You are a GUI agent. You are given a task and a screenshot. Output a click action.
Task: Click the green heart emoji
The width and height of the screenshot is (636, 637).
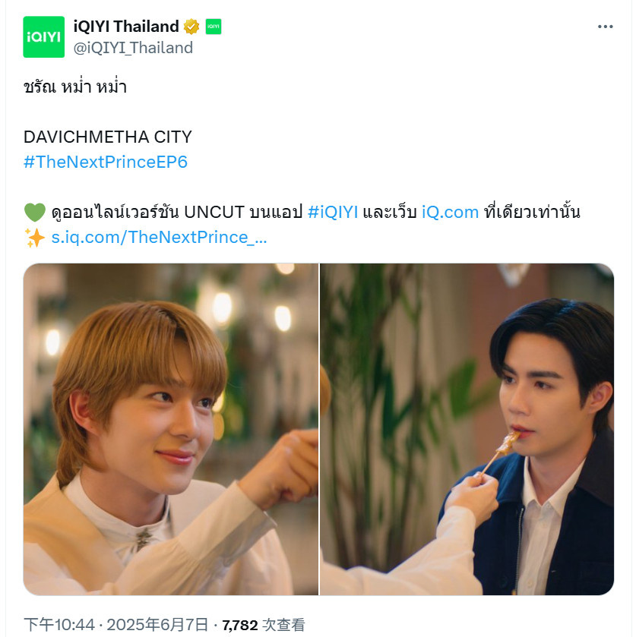[35, 213]
